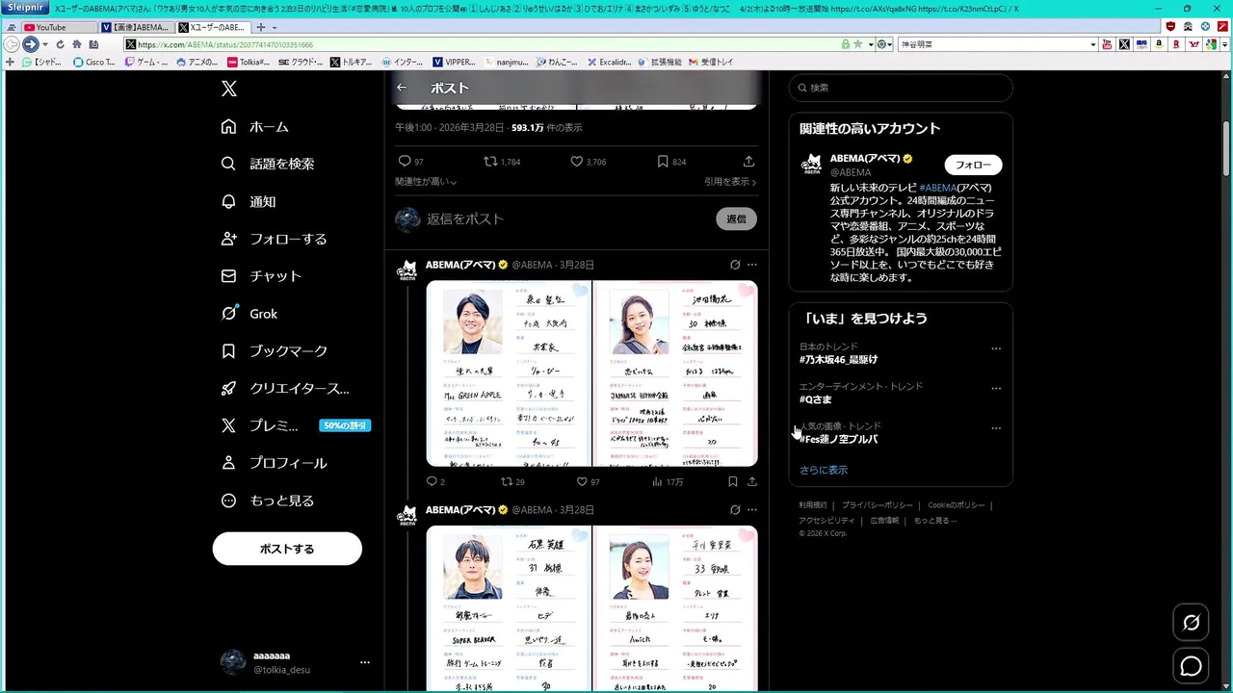1233x693 pixels.
Task: Bookmark main post showing 824
Action: click(663, 162)
